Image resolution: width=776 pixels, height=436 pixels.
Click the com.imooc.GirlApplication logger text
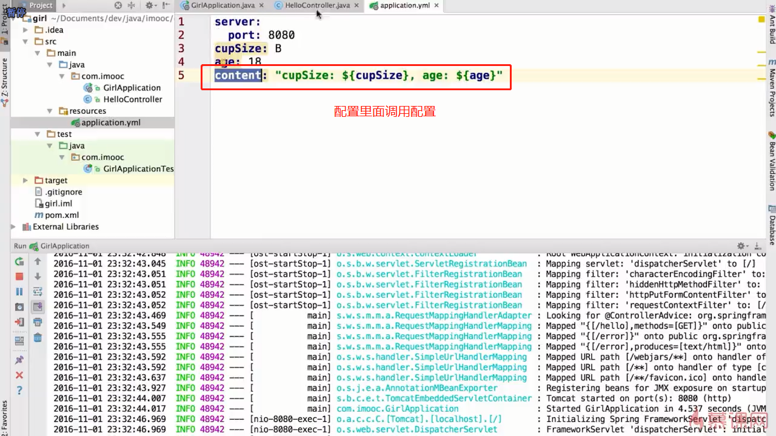tap(398, 409)
